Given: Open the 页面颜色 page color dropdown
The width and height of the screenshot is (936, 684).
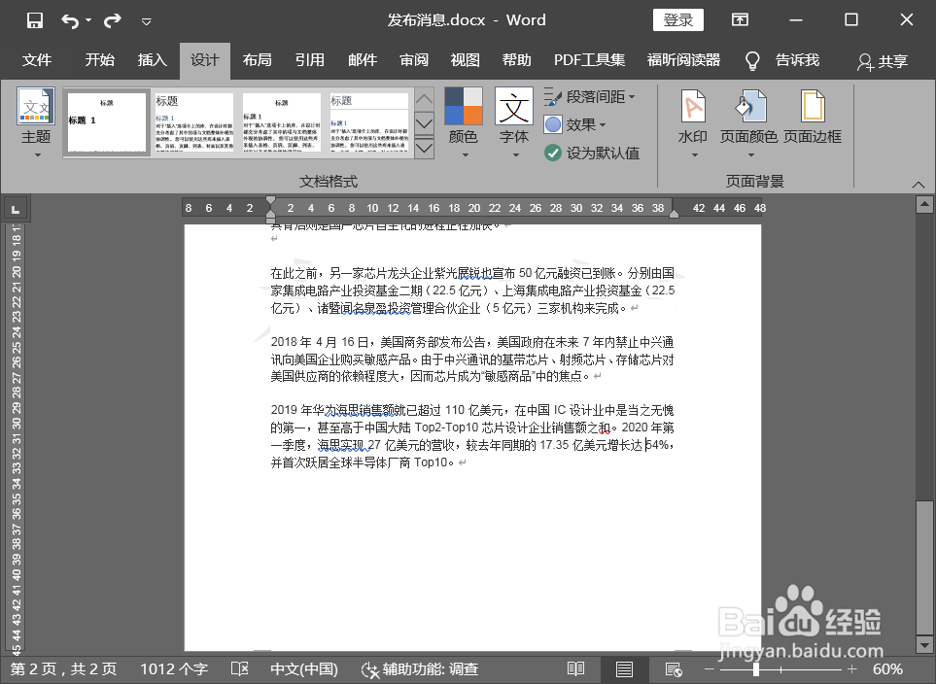Looking at the screenshot, I should coord(748,123).
